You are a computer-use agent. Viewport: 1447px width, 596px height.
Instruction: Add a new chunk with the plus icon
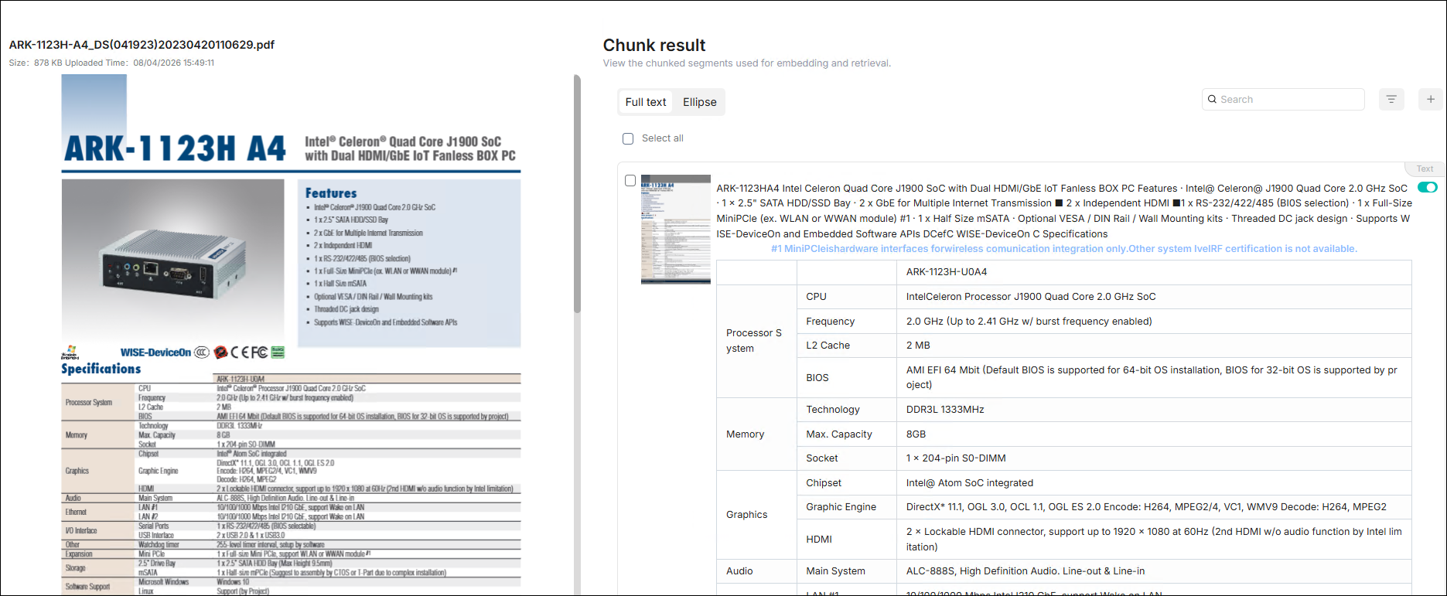1431,99
